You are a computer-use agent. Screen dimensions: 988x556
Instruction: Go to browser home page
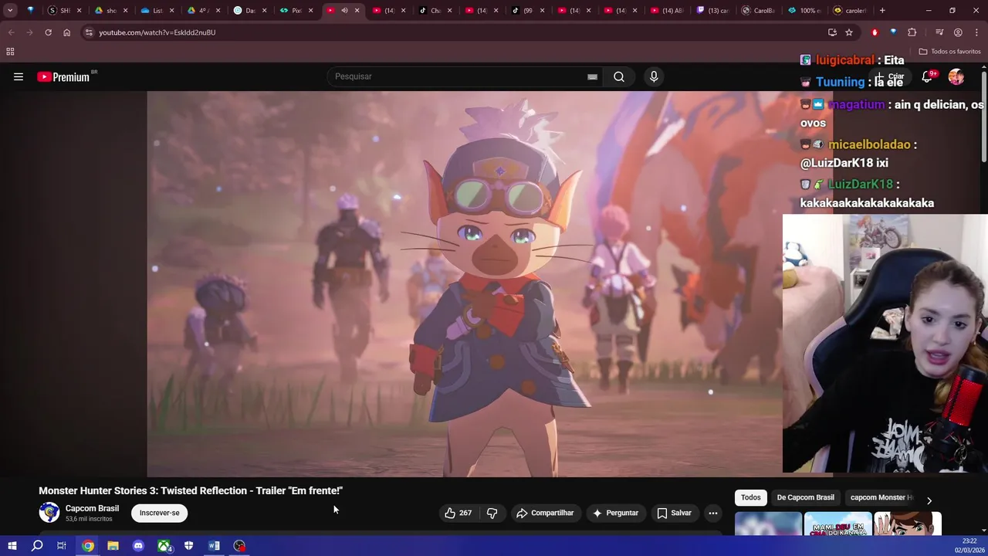[66, 32]
